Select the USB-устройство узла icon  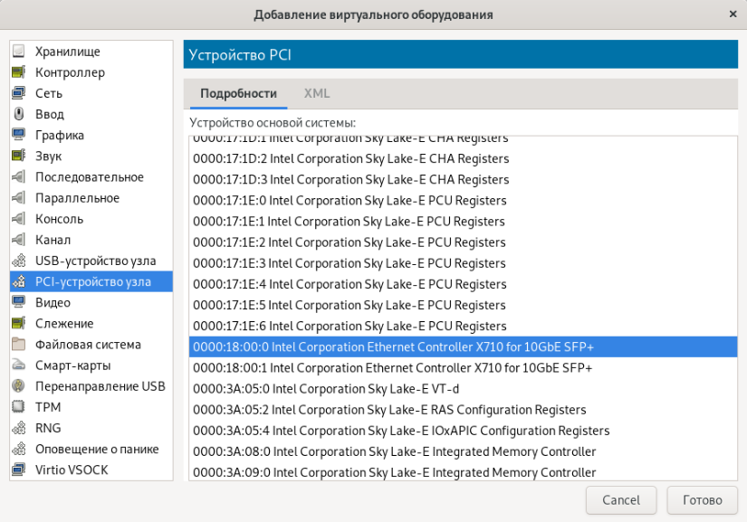coord(18,261)
